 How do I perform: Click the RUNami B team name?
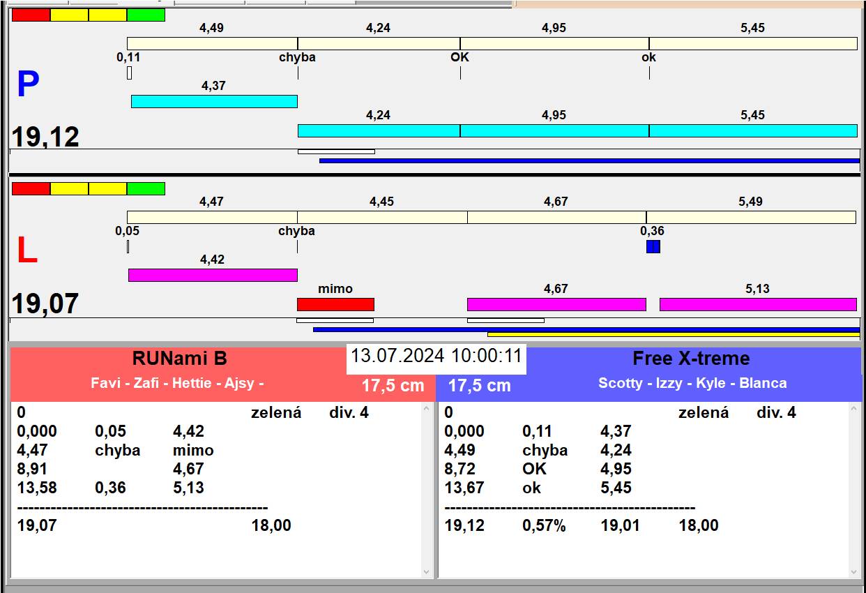click(x=180, y=359)
